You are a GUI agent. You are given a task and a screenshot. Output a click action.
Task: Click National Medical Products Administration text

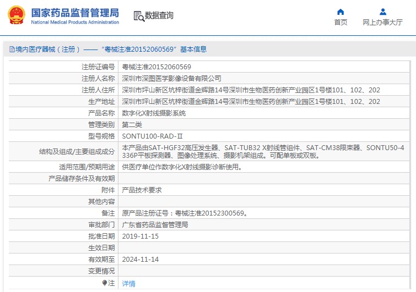(75, 22)
